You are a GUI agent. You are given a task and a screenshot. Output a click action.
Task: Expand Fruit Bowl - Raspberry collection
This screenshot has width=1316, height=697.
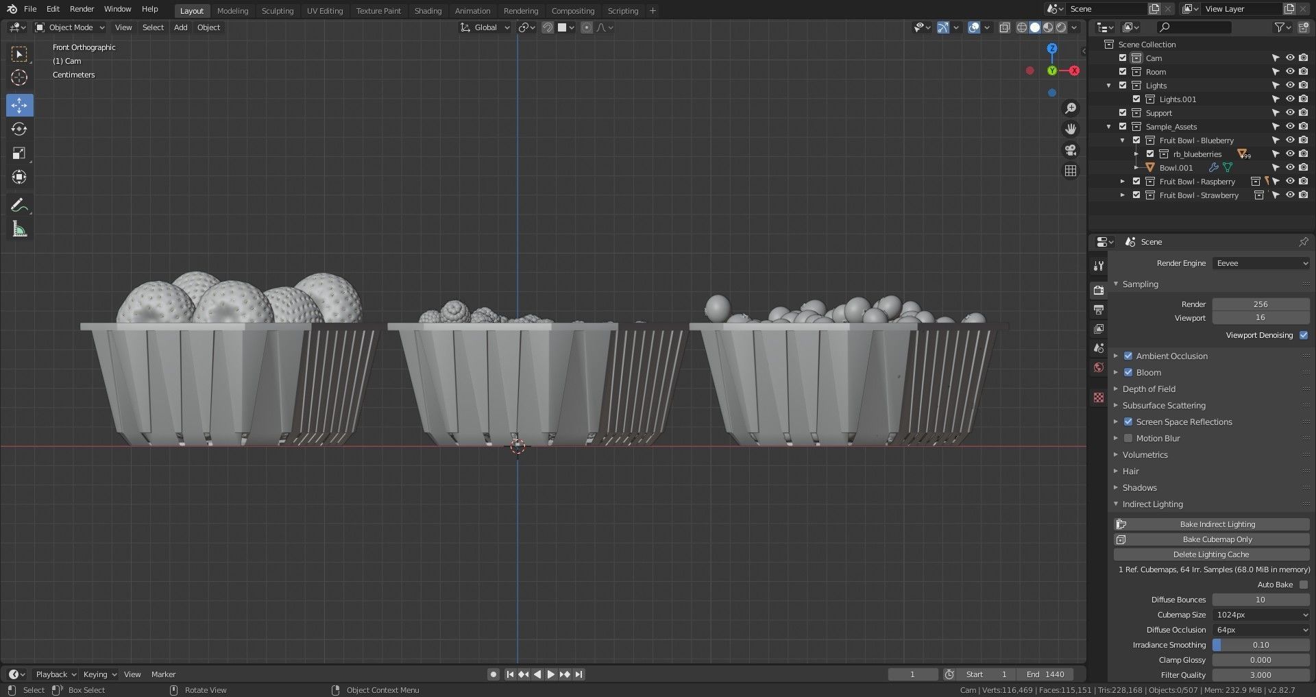pos(1122,182)
